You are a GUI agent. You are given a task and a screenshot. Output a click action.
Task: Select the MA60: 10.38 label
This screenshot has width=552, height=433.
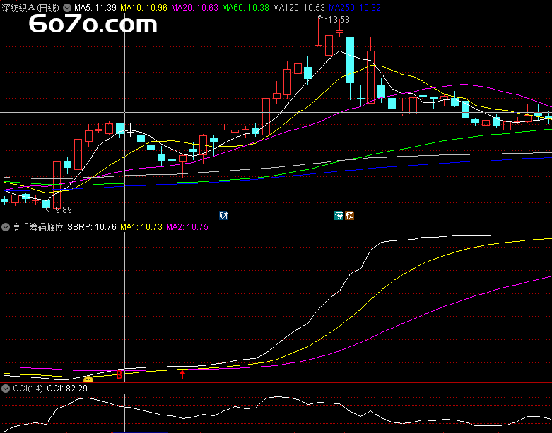click(245, 7)
